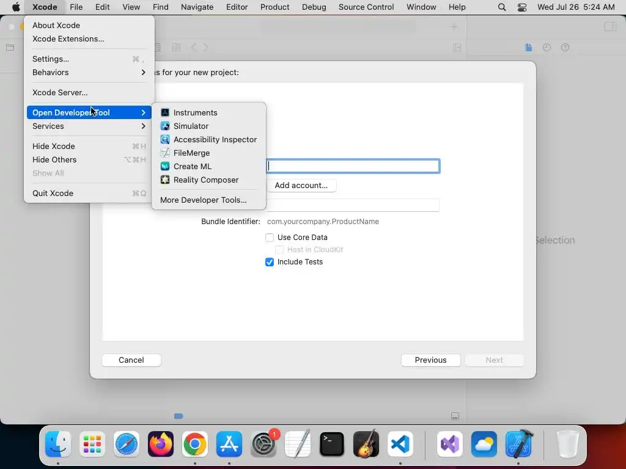Toggle the inspectors panel in Xcode toolbar
Screen dimensions: 626x469
pyautogui.click(x=611, y=27)
